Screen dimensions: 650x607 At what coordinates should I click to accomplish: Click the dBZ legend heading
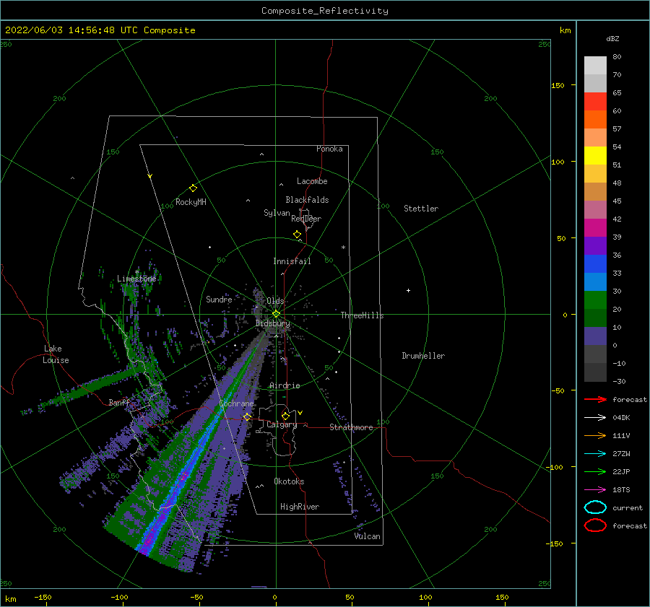(612, 38)
